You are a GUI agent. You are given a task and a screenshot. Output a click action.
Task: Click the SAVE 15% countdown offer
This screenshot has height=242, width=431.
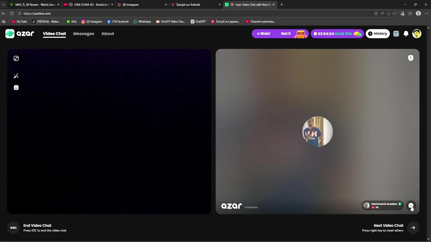pyautogui.click(x=337, y=34)
